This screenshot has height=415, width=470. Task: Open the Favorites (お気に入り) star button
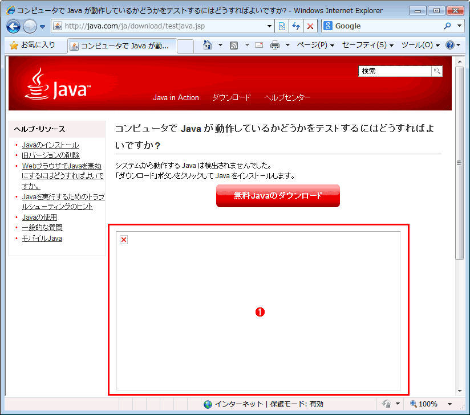click(33, 45)
